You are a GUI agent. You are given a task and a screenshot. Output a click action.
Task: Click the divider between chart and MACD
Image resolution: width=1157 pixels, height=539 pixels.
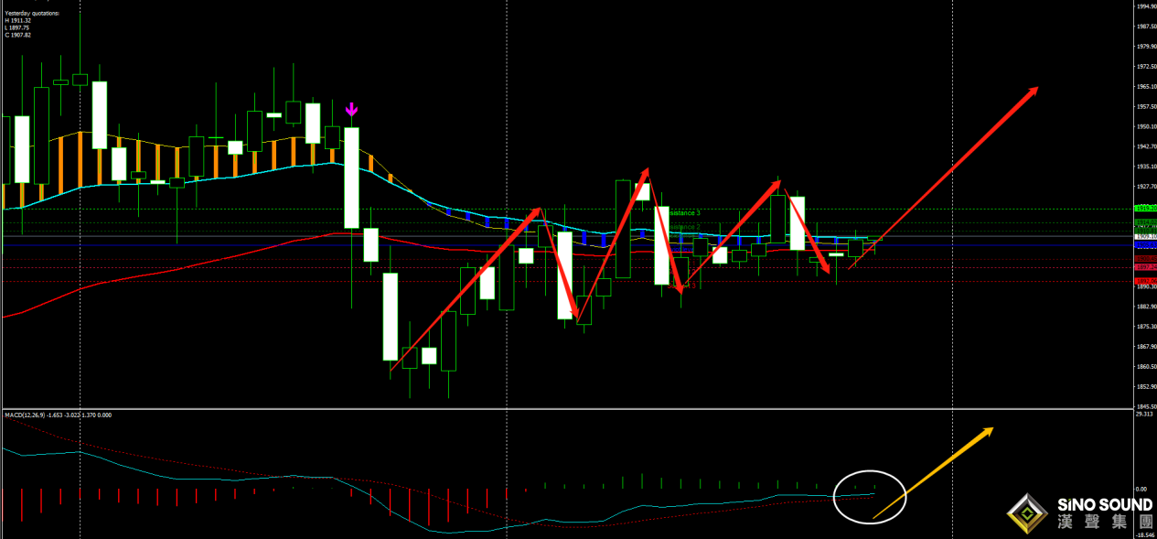[567, 408]
